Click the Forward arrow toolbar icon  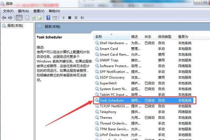pyautogui.click(x=10, y=18)
